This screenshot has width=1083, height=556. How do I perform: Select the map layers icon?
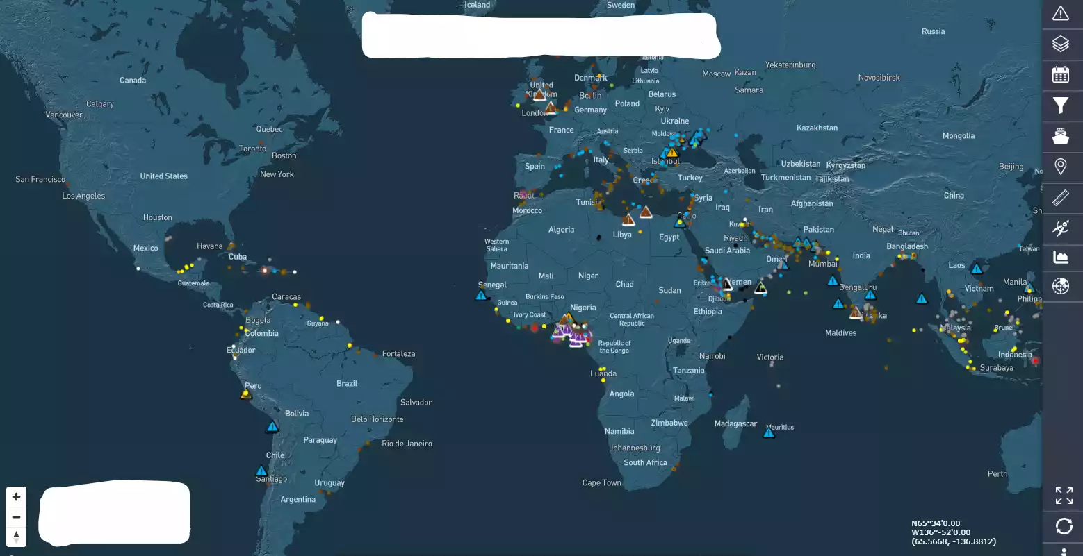coord(1061,43)
